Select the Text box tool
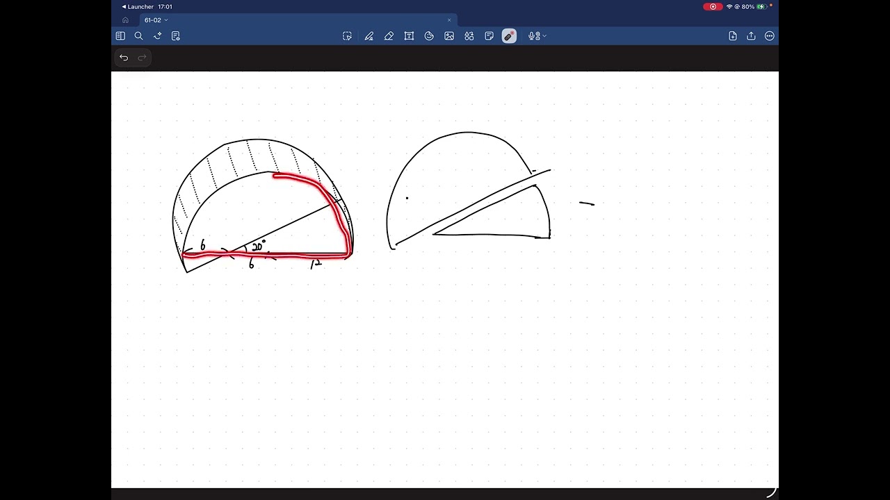 click(409, 36)
